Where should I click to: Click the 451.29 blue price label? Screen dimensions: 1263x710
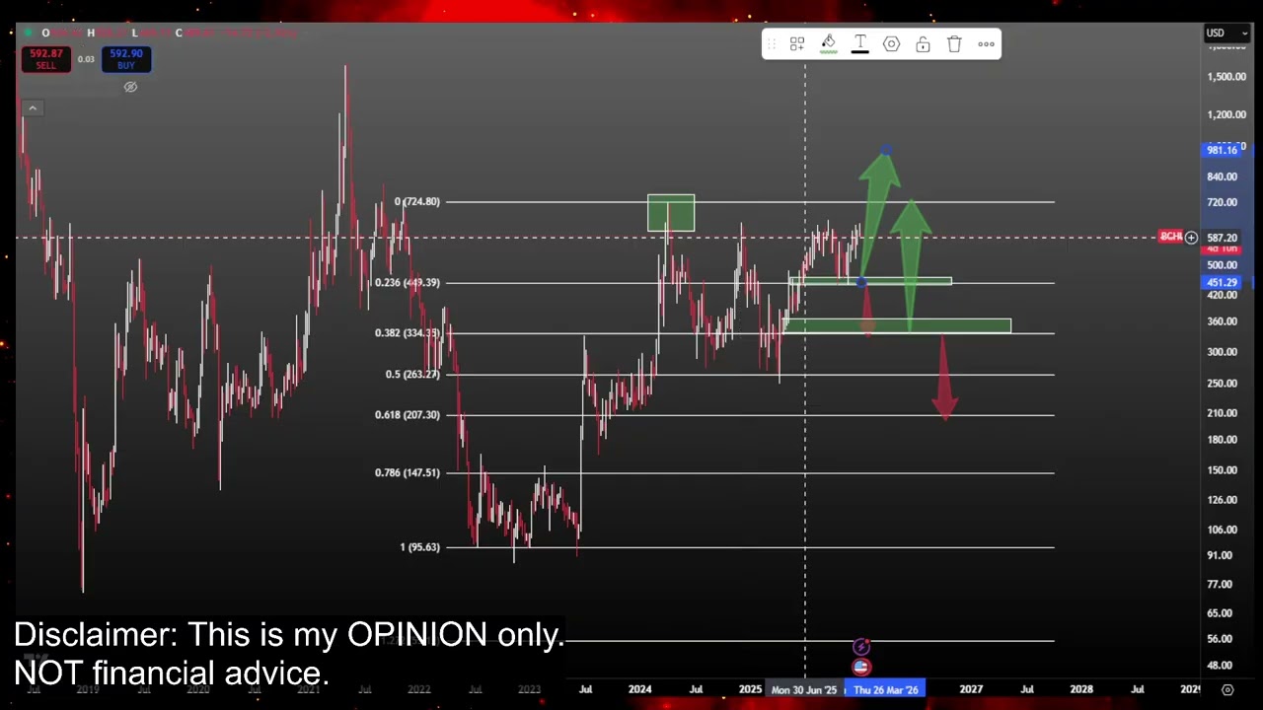[x=1222, y=283]
